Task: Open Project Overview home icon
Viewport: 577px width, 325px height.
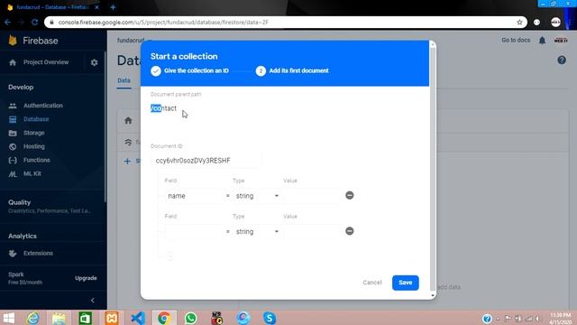Action: coord(13,62)
